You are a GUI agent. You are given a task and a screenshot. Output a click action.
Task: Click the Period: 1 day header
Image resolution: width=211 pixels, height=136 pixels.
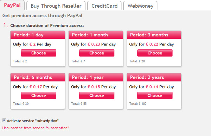(38, 35)
